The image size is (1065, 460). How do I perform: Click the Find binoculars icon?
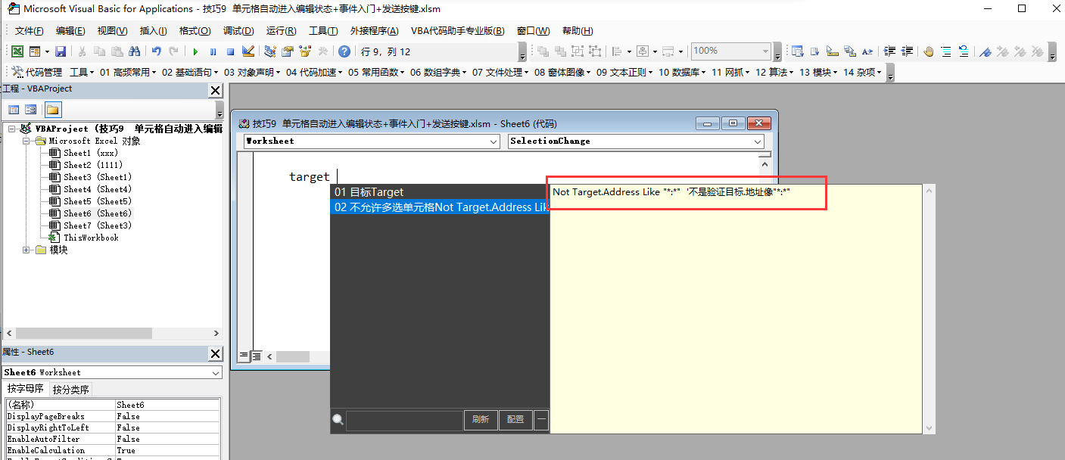tap(134, 51)
